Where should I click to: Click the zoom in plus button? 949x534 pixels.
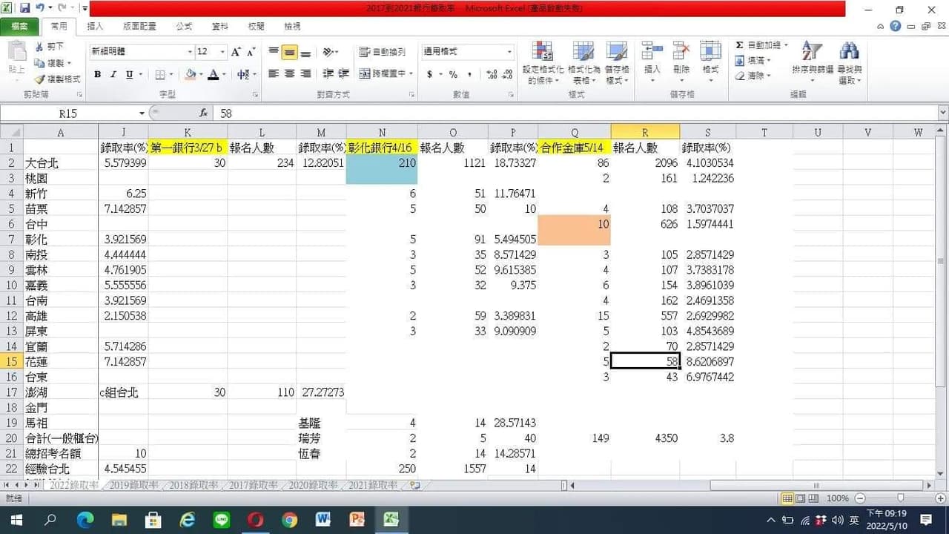click(940, 498)
